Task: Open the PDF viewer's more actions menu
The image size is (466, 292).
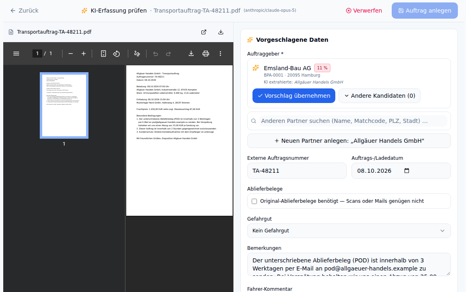Action: point(220,54)
